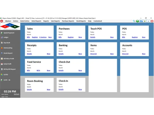Screen dimensions: 154x115
Task: Open the Sale Reports menu
Action: (55, 21)
